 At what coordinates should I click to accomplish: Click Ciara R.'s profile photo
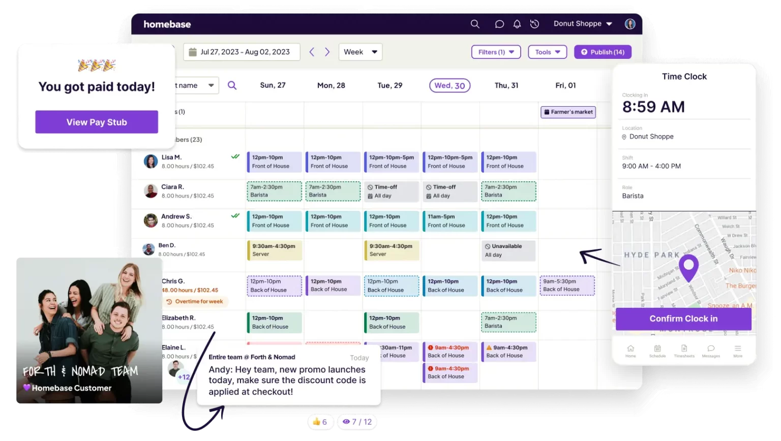point(151,191)
